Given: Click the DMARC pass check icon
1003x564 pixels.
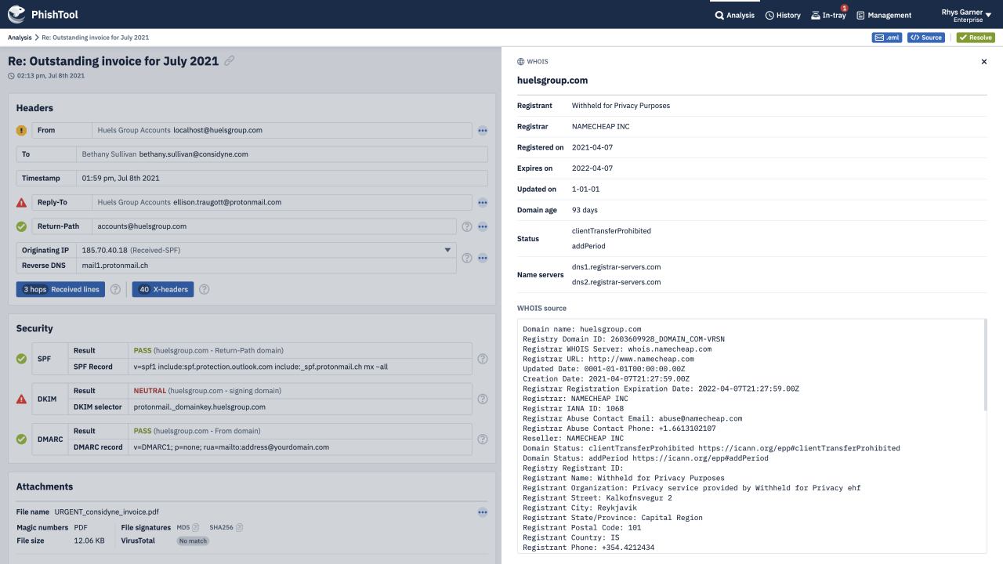Looking at the screenshot, I should point(21,439).
